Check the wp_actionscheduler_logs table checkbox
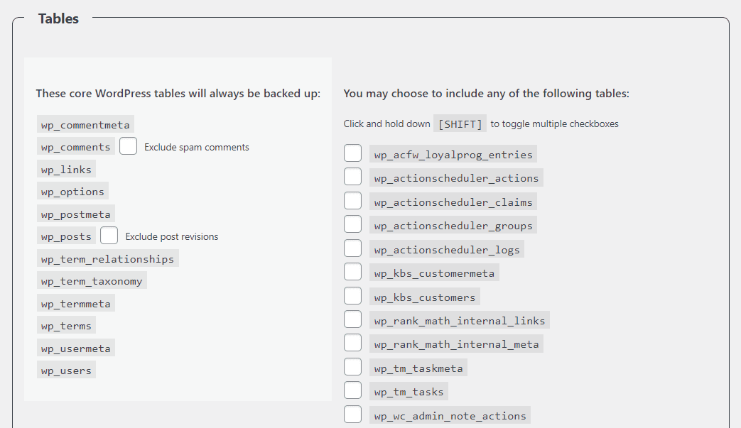 click(x=352, y=248)
